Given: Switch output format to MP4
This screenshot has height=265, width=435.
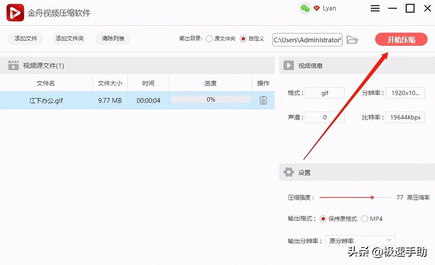Looking at the screenshot, I should pyautogui.click(x=365, y=219).
